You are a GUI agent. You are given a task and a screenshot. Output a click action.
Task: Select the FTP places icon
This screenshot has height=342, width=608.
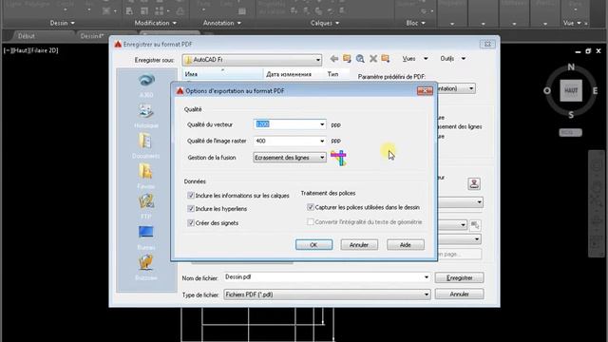pos(145,201)
